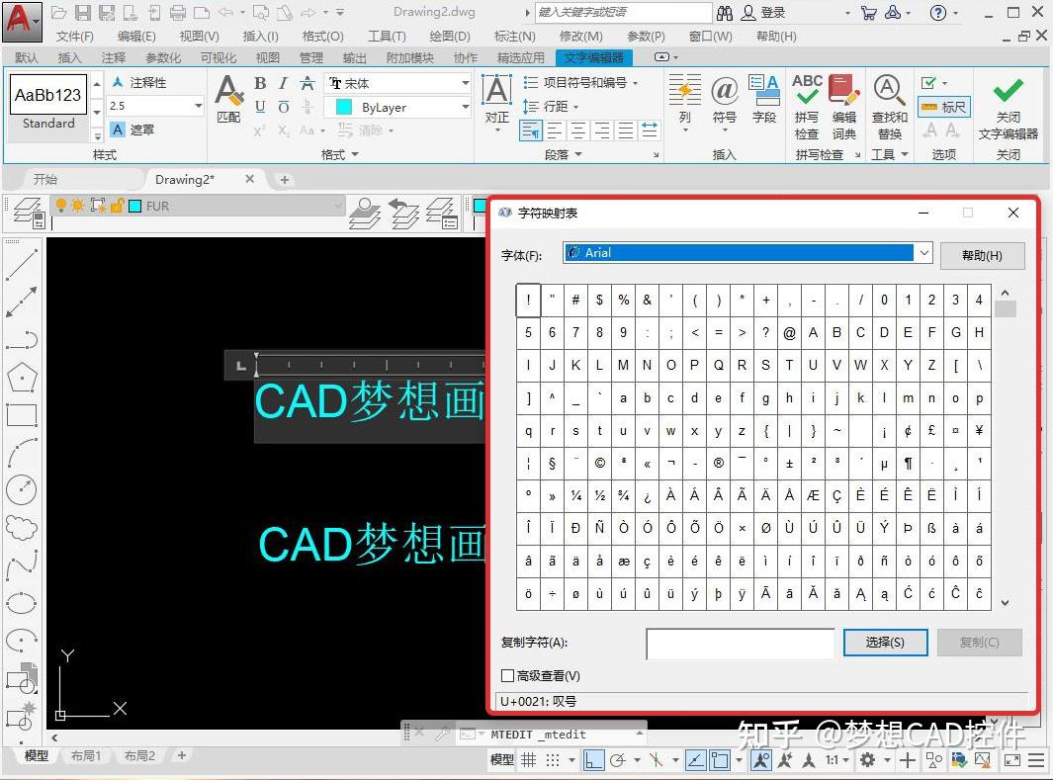Viewport: 1053px width, 780px height.
Task: Click the Help button in Character Map
Action: pos(982,255)
